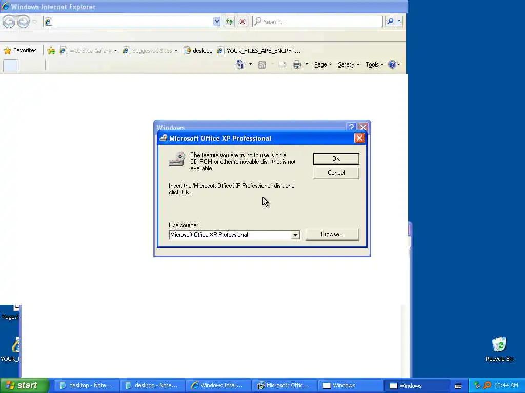525x393 pixels.
Task: Click the Add to Favorites Bar icon
Action: pos(51,51)
